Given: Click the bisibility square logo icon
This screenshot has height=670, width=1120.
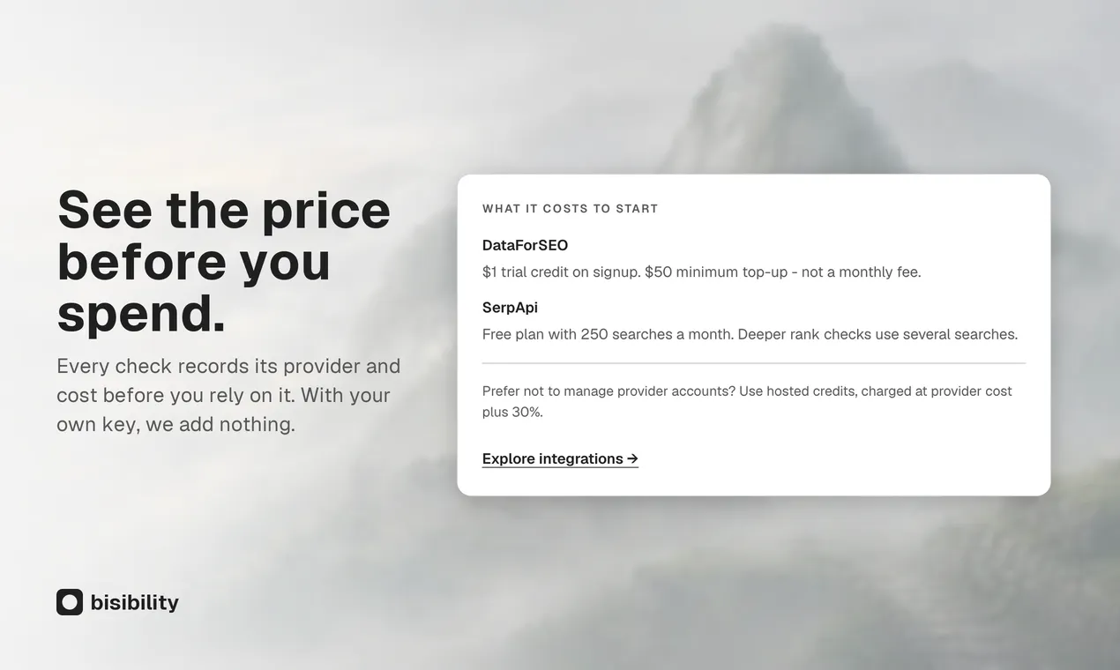Looking at the screenshot, I should click(70, 602).
